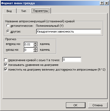The height and width of the screenshot is (111, 110).
Task: Toggle the R^2 достоверности аппроксимации checkbox
Action: point(6,70)
